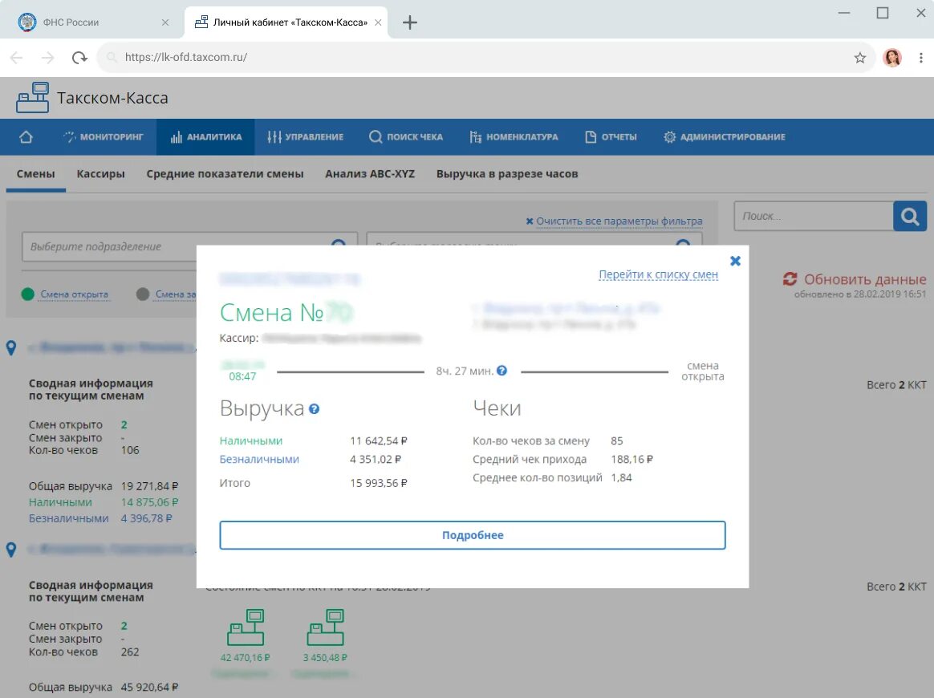The image size is (934, 698).
Task: Open the Администрирование menu
Action: coord(725,137)
